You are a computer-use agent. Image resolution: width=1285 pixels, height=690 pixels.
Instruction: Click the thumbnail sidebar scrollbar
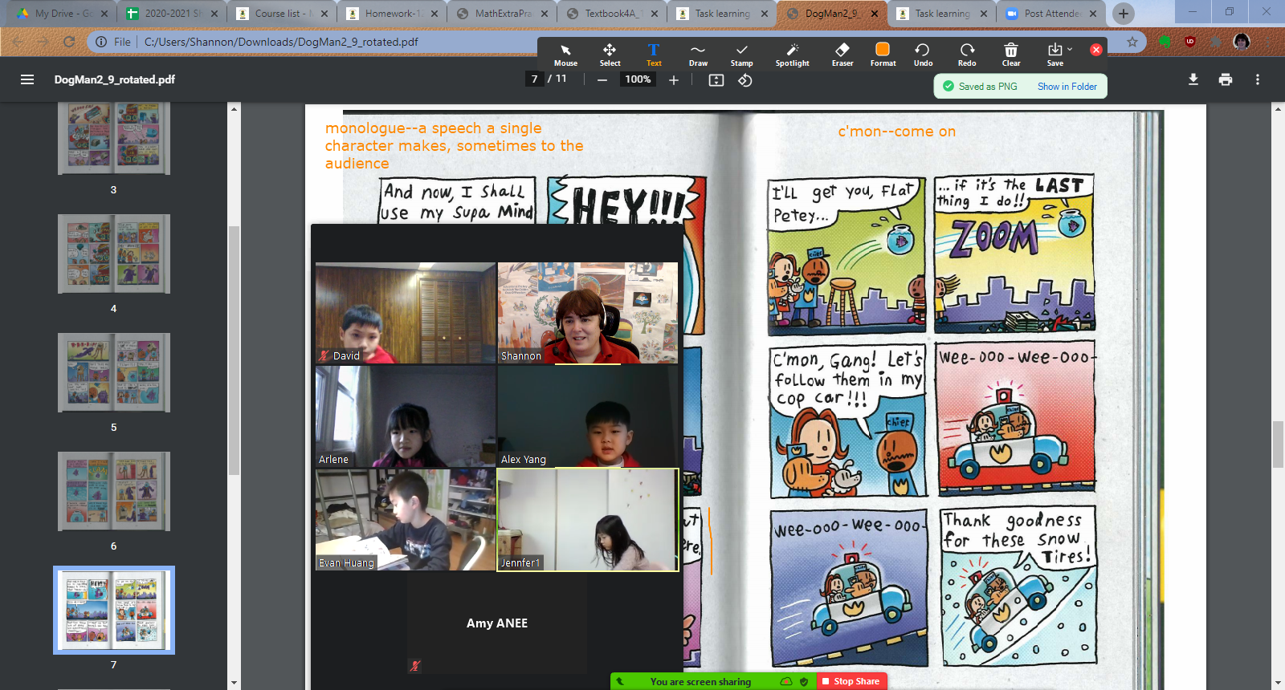pos(234,350)
